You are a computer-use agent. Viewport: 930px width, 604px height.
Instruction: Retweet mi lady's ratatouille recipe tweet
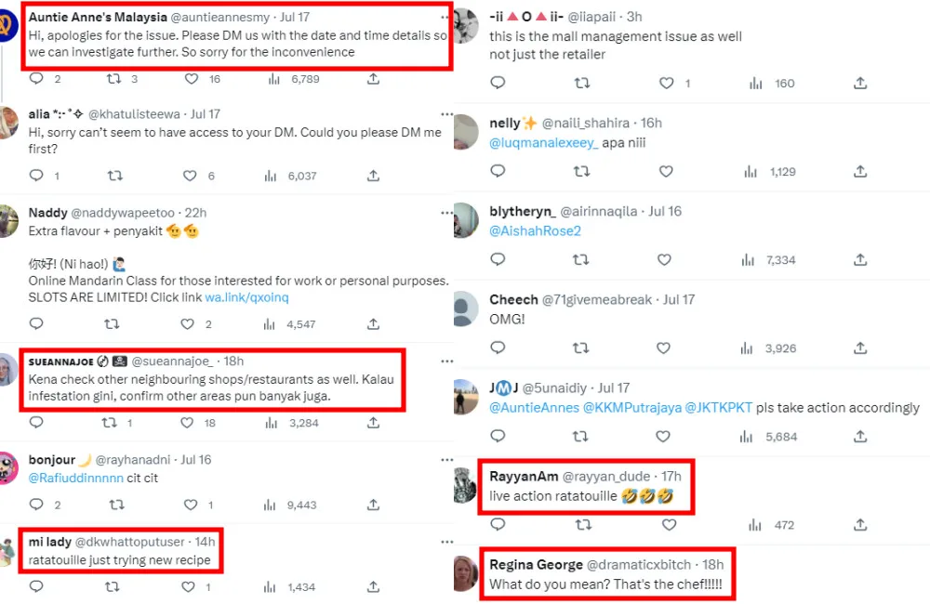pos(112,587)
